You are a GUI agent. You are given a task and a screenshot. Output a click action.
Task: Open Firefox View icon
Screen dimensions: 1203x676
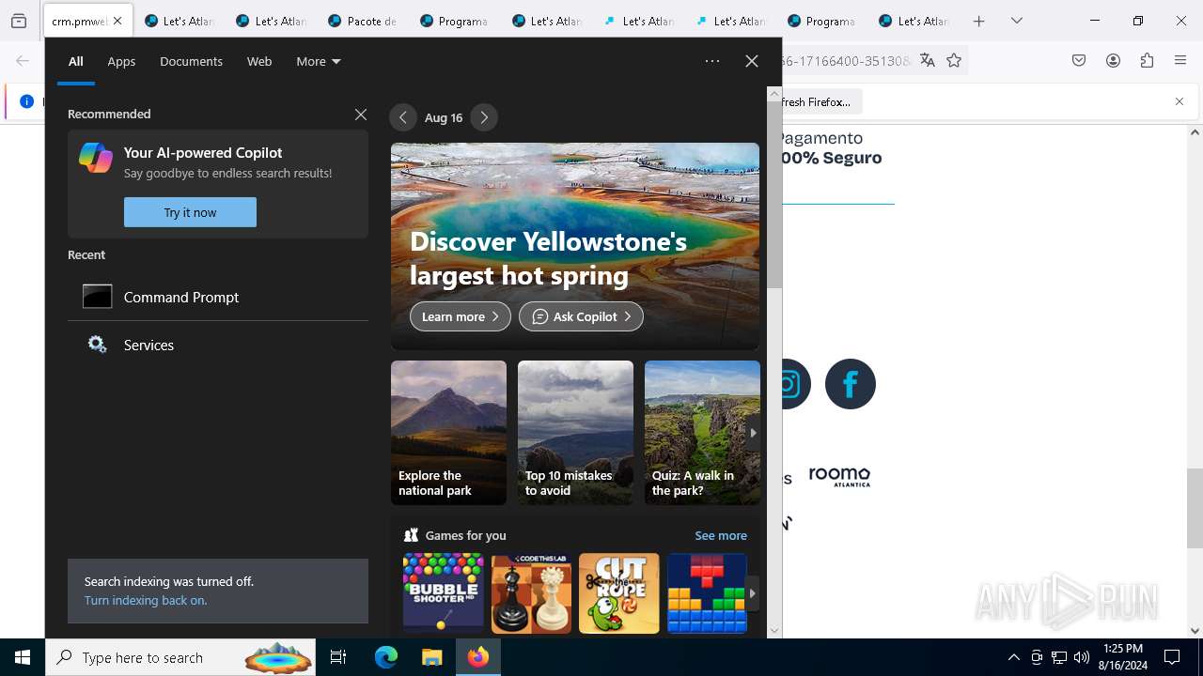click(19, 21)
